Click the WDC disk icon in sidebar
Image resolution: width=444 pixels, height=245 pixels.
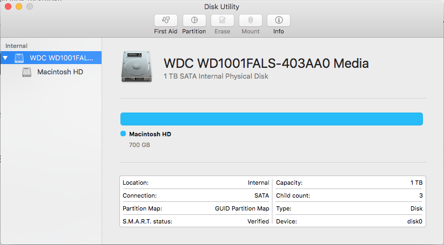click(19, 58)
